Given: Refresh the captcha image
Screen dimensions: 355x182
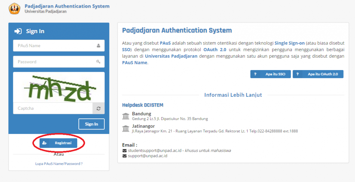Looking at the screenshot, I should (x=98, y=108).
